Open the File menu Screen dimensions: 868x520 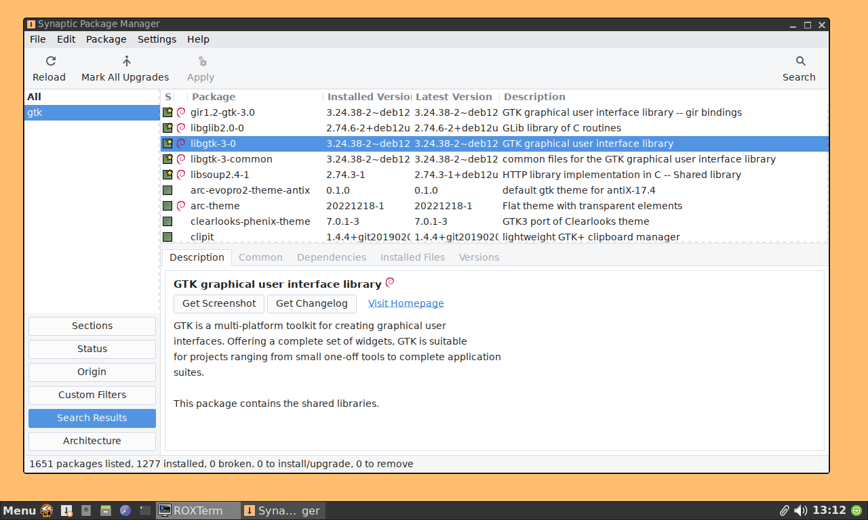[38, 39]
